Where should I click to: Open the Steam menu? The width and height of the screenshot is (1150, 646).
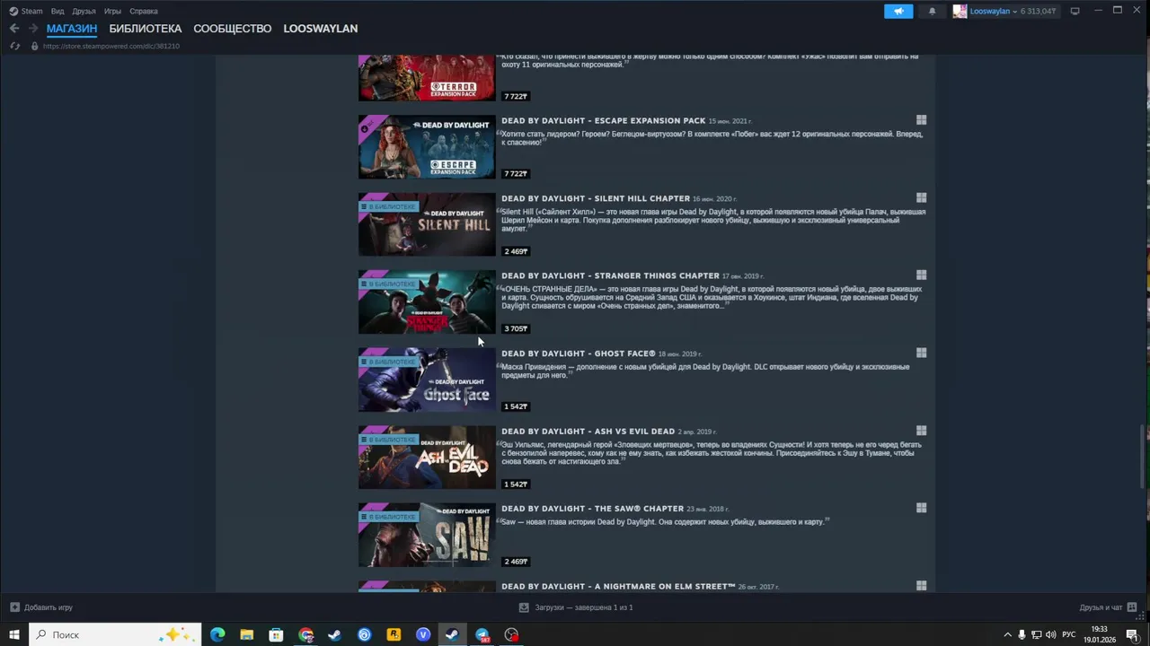26,11
